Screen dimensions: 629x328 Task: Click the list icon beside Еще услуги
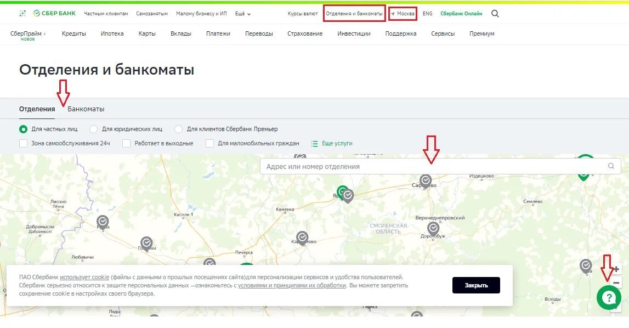tap(315, 143)
